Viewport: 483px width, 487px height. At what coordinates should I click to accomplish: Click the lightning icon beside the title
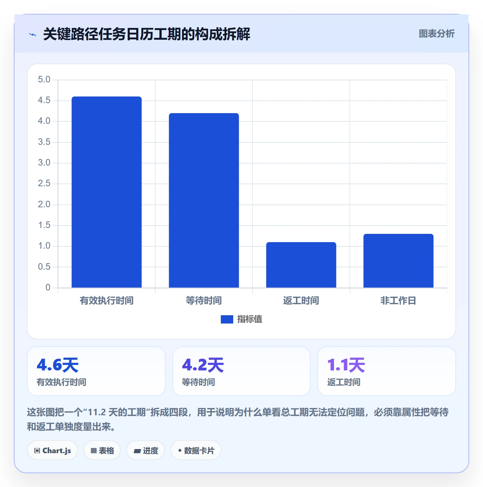[x=33, y=34]
